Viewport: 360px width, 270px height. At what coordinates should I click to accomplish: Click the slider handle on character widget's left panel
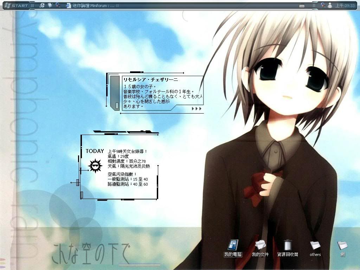pyautogui.click(x=116, y=105)
